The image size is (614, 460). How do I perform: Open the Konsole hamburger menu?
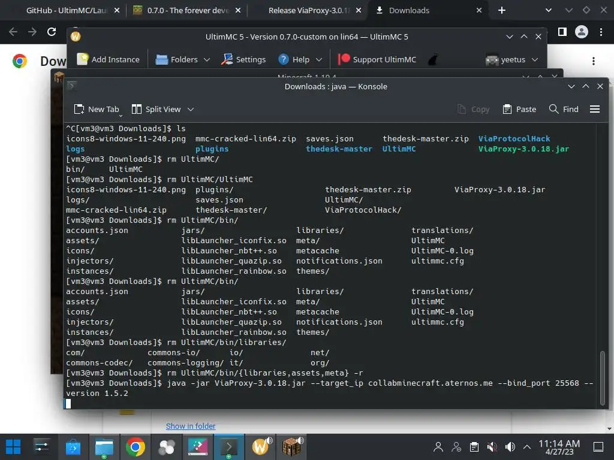click(x=594, y=109)
